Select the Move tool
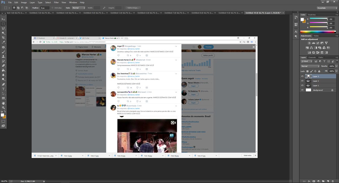Viewport: 339px width, 183px height. [x=3, y=19]
